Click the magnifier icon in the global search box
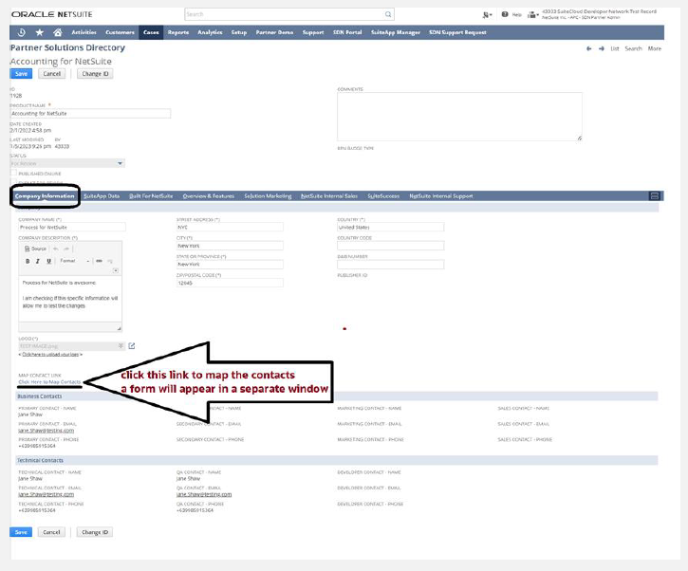The width and height of the screenshot is (688, 571). (x=388, y=14)
